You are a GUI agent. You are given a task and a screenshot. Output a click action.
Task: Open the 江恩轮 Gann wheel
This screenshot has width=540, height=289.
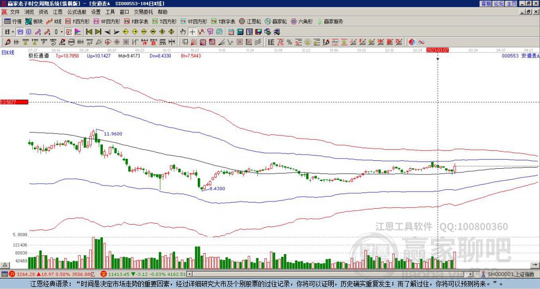tap(250, 21)
